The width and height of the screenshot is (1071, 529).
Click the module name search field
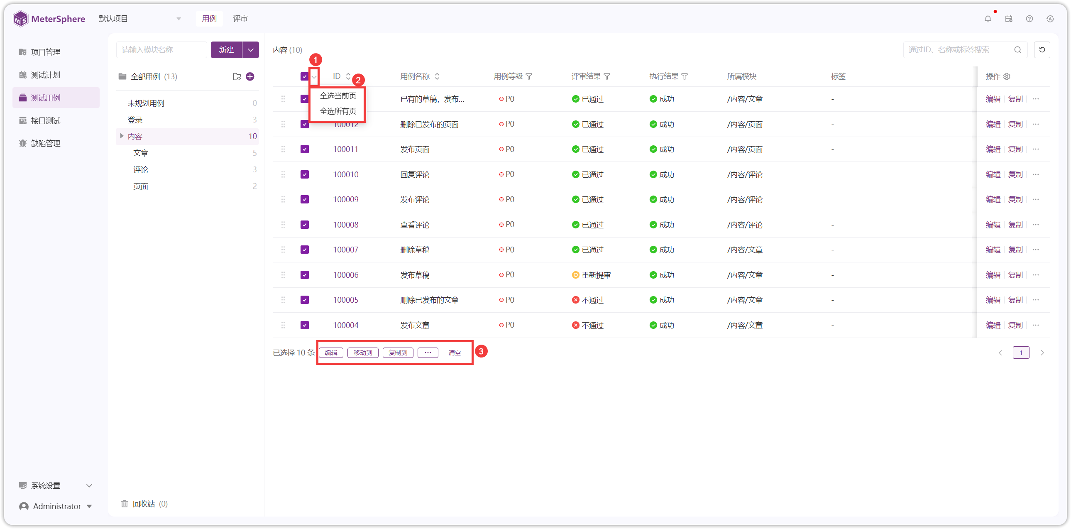(161, 50)
